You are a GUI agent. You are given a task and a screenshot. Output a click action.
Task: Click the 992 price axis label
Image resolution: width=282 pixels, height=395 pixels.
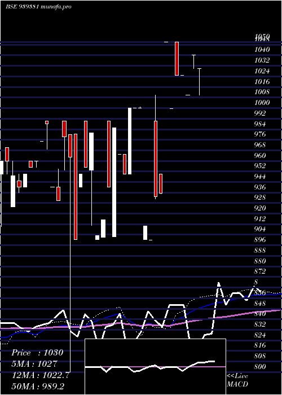tap(260, 113)
